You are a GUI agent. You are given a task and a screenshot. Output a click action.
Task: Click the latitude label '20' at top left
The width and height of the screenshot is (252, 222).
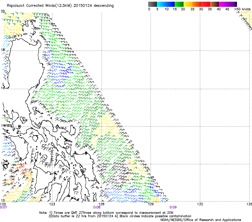coord(3,11)
